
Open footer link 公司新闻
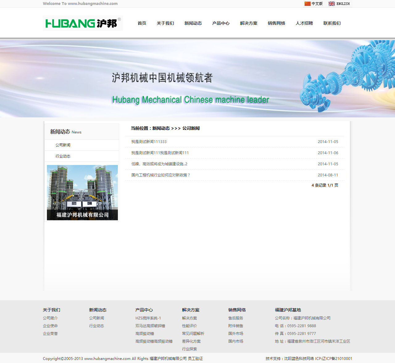pos(97,318)
